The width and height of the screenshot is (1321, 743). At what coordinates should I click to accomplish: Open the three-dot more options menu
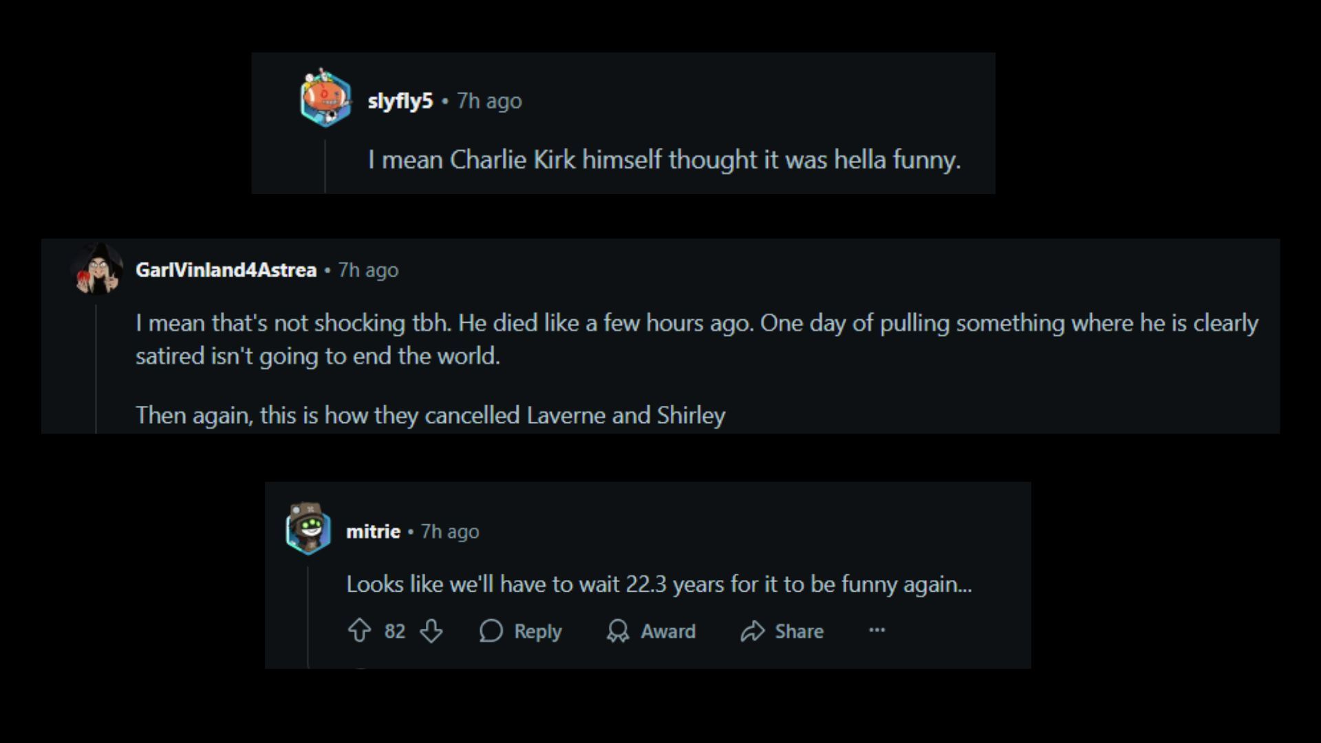(877, 630)
